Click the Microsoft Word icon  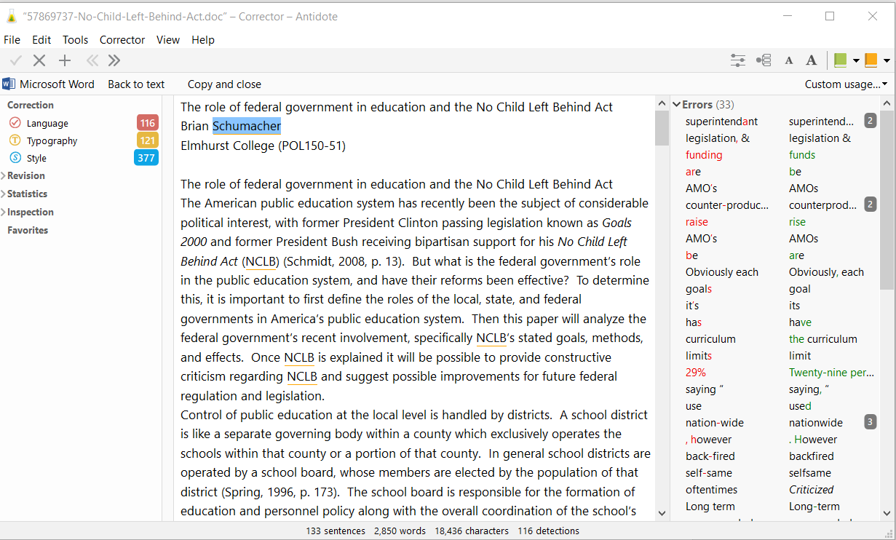tap(9, 84)
